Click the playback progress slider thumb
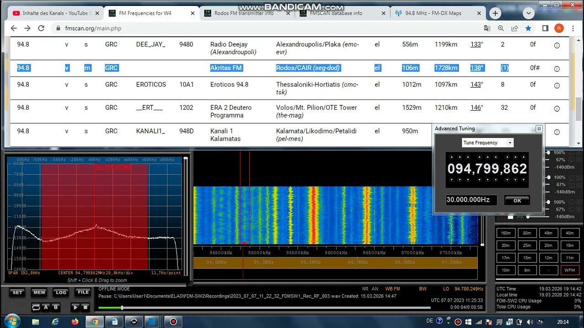This screenshot has width=584, height=328. click(x=122, y=308)
